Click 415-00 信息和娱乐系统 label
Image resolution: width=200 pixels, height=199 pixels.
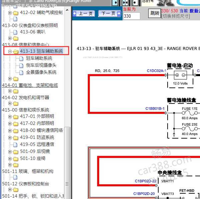25,110
